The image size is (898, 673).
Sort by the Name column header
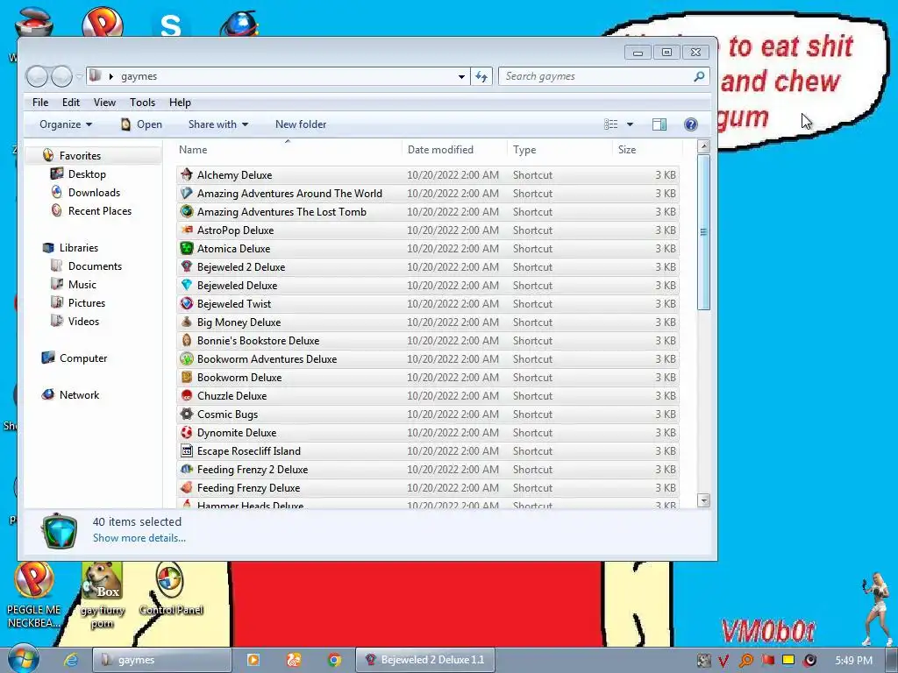(x=288, y=149)
